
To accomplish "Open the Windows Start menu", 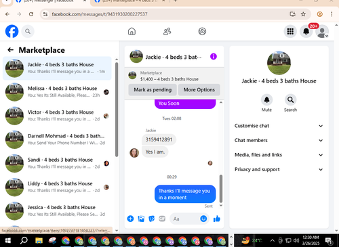I will pyautogui.click(x=8, y=241).
